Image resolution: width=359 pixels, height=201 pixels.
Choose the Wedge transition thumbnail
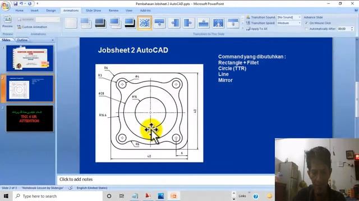pyautogui.click(x=218, y=23)
